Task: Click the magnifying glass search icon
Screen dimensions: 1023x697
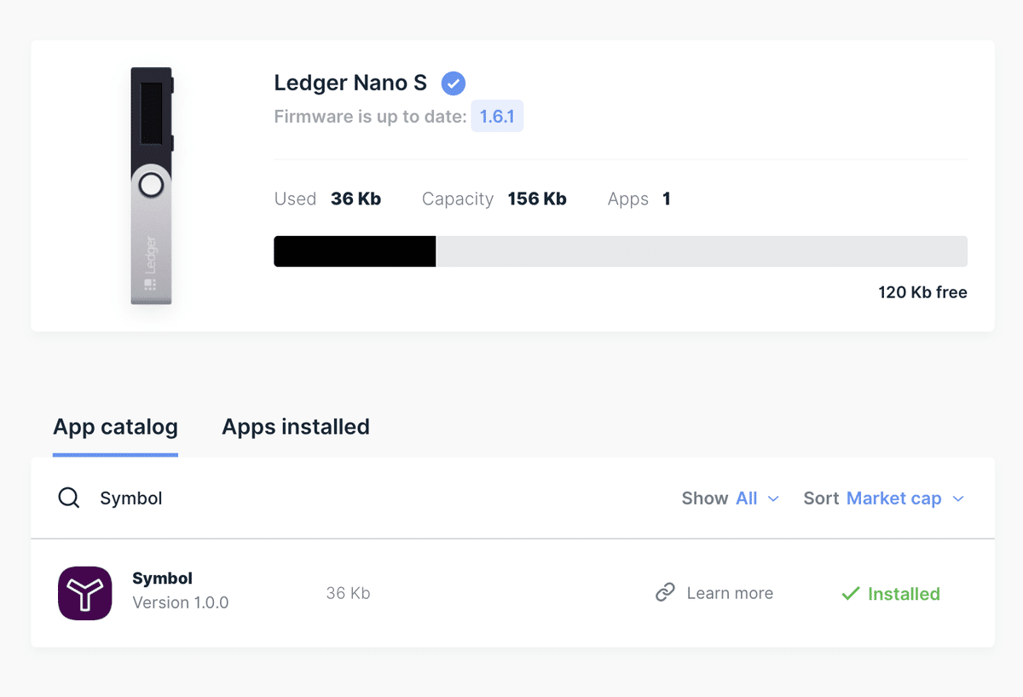Action: click(x=69, y=498)
